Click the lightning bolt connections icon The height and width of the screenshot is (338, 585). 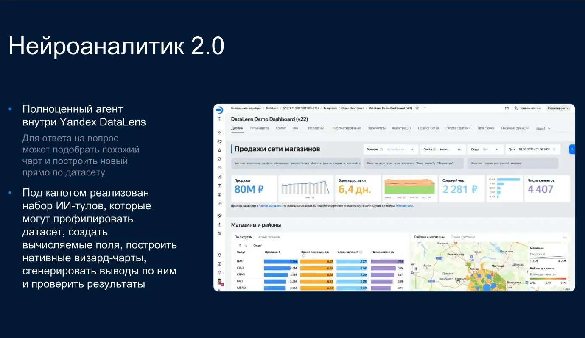click(219, 159)
